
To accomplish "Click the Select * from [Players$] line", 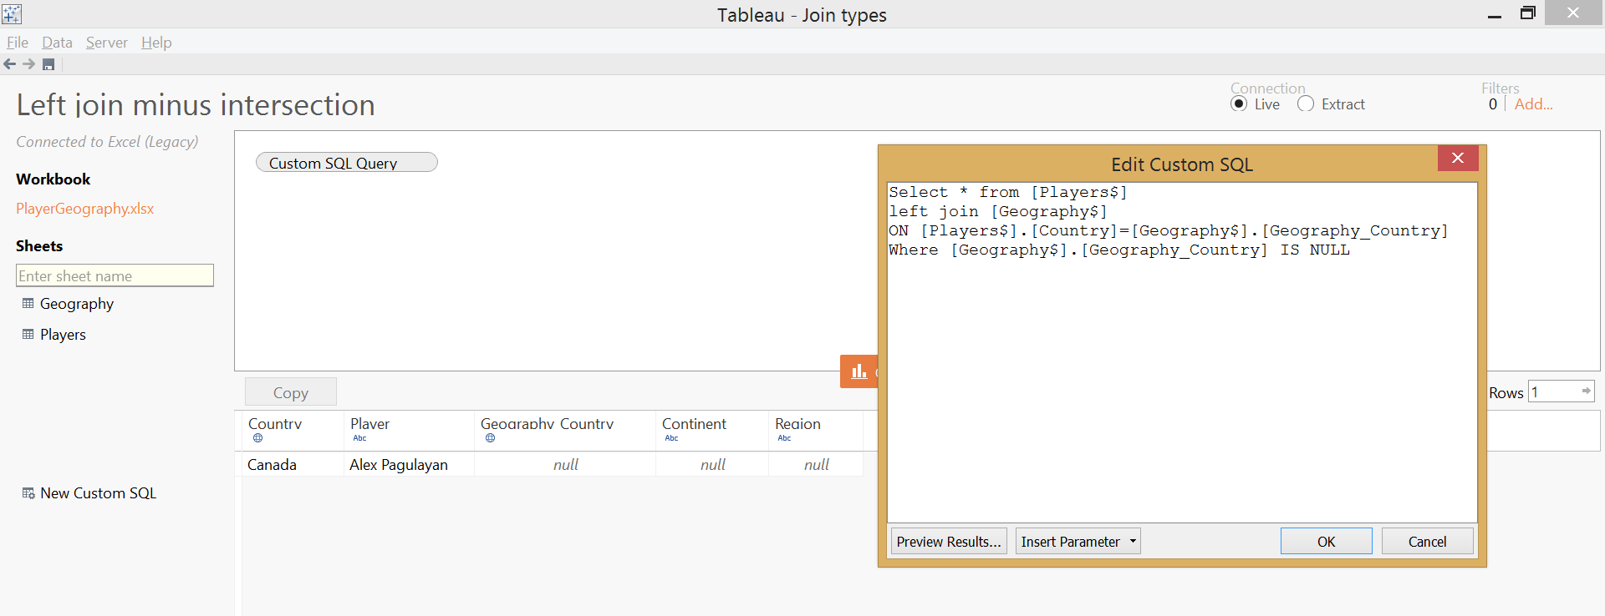I will click(x=1008, y=192).
